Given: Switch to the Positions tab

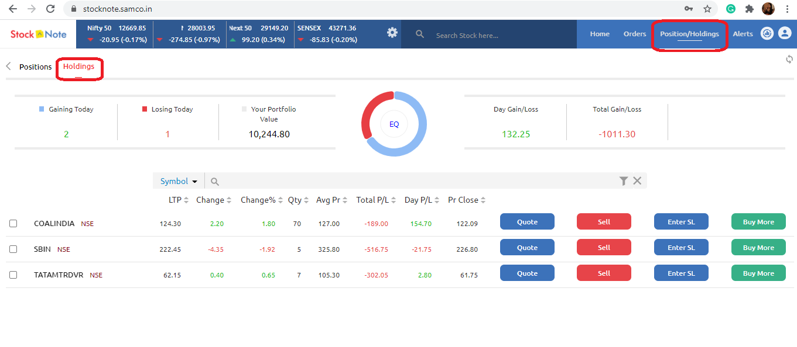Looking at the screenshot, I should [36, 67].
